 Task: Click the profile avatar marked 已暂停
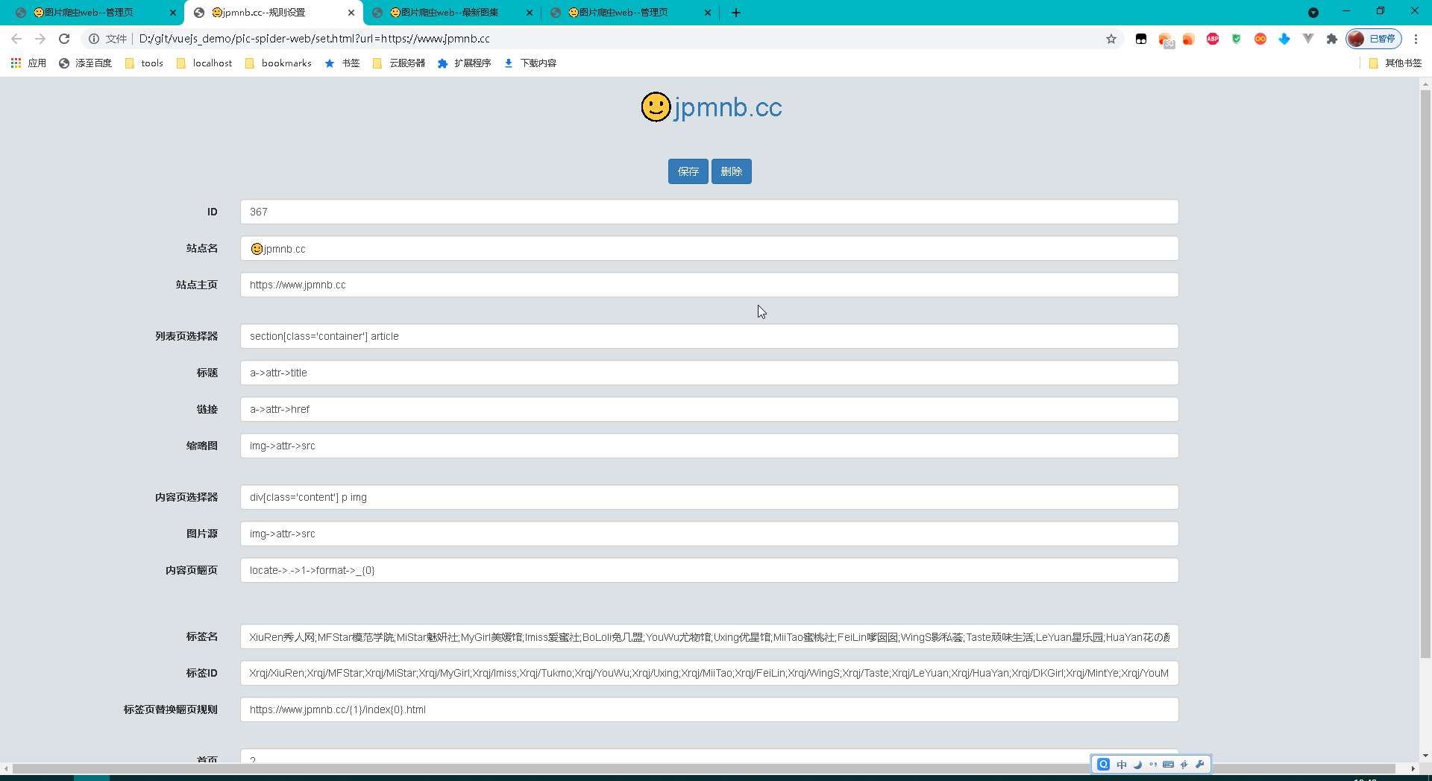pyautogui.click(x=1374, y=39)
